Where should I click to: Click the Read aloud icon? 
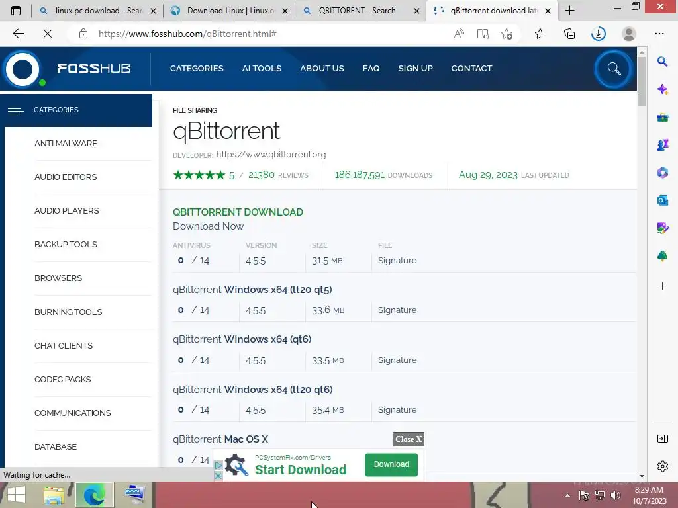coord(459,34)
